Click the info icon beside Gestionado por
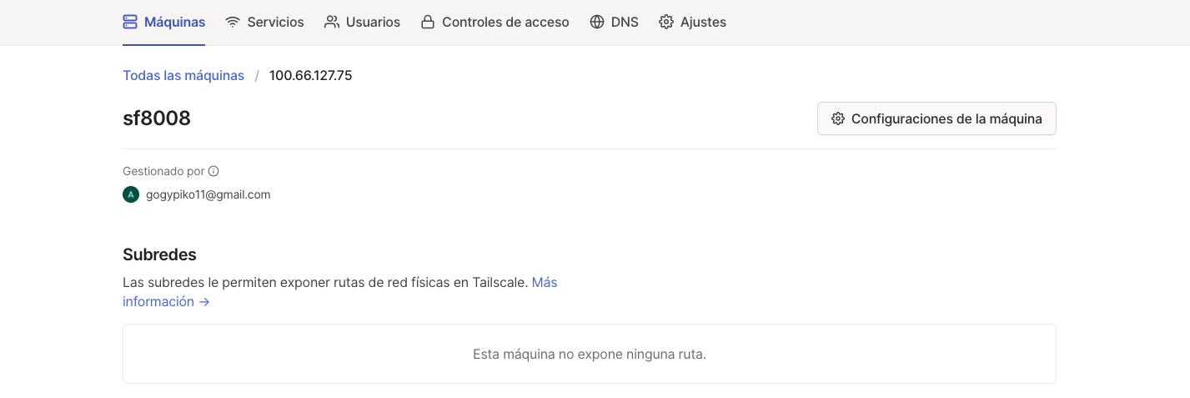This screenshot has height=398, width=1190. pyautogui.click(x=213, y=171)
